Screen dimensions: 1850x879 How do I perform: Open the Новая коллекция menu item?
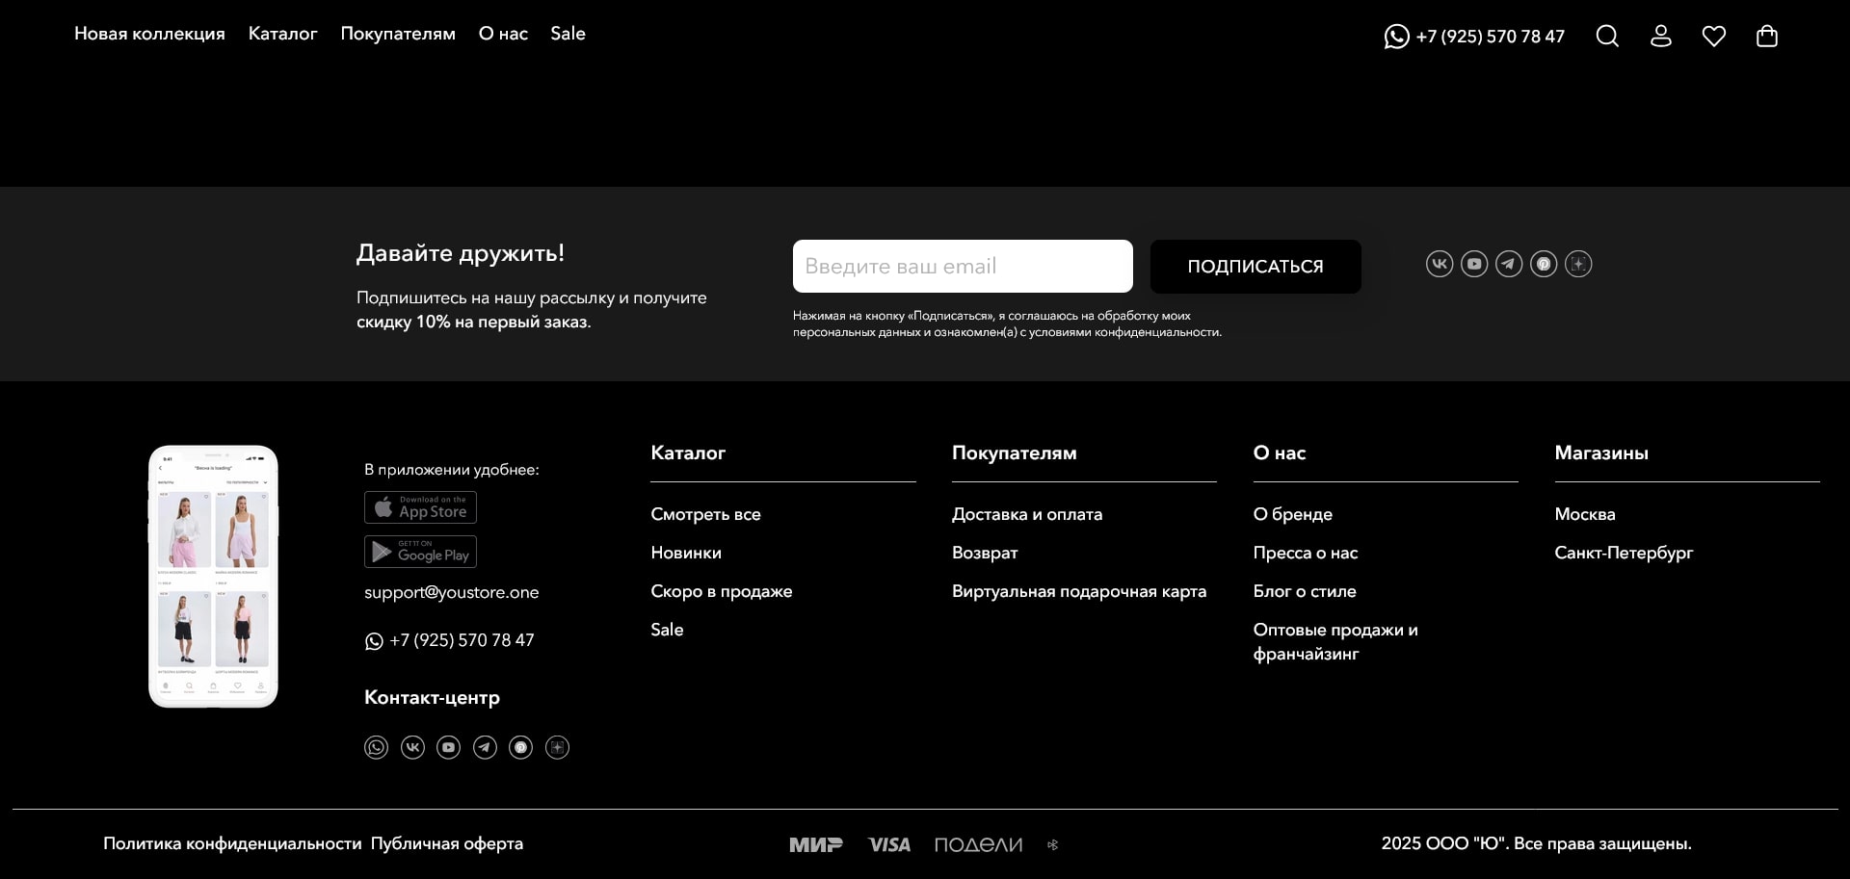[x=149, y=34]
